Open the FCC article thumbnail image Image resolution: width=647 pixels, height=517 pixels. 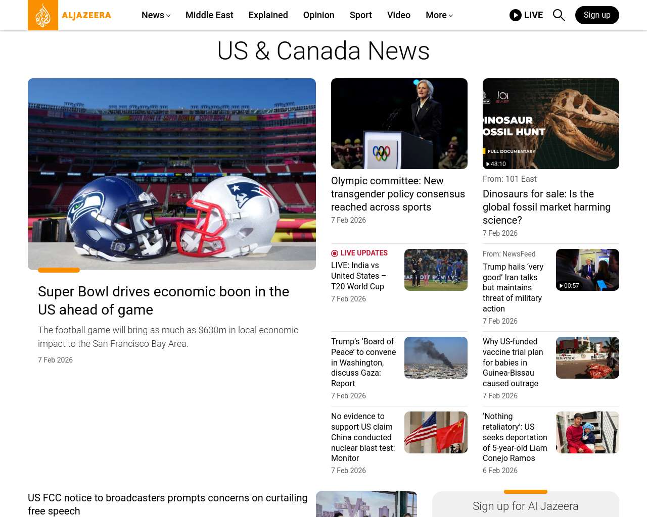pyautogui.click(x=366, y=504)
